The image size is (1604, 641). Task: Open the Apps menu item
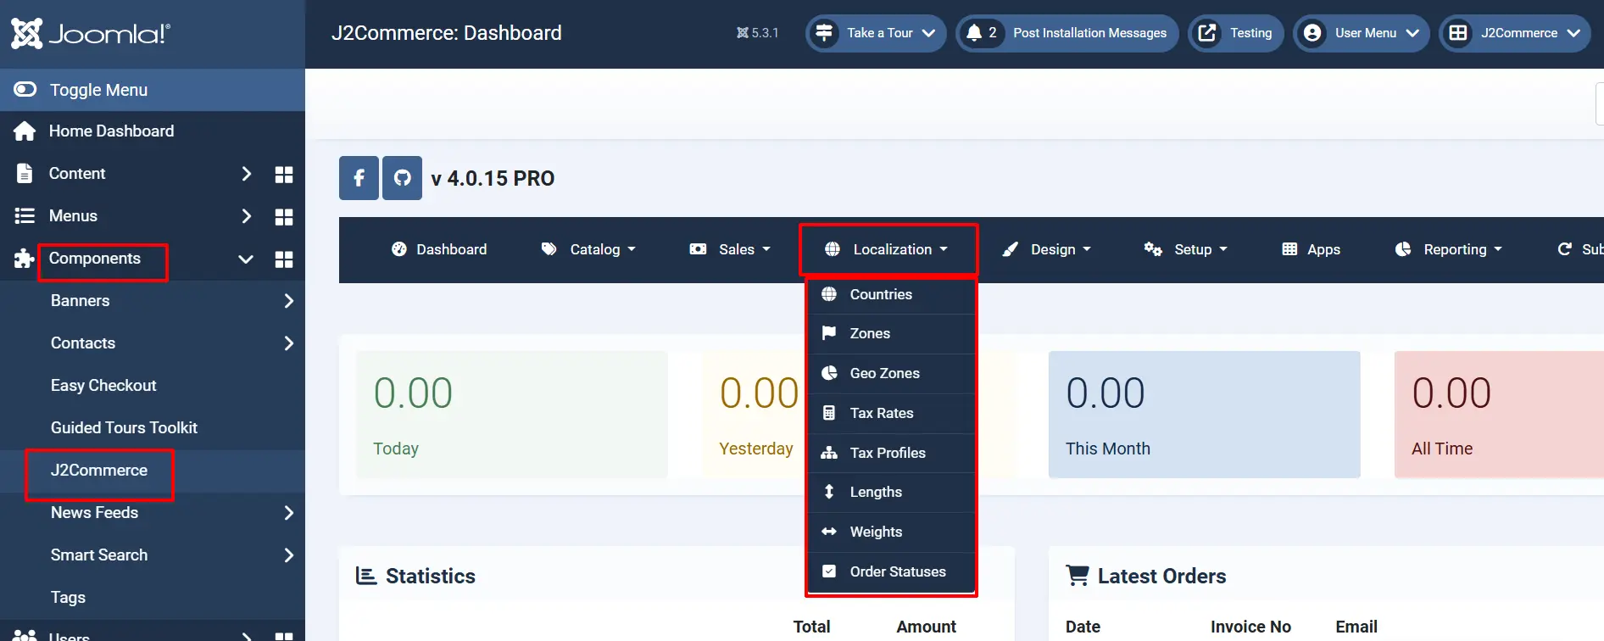click(x=1312, y=249)
